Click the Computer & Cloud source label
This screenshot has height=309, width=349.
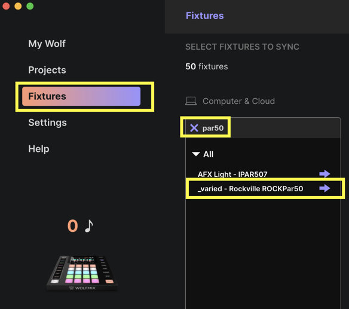[238, 101]
